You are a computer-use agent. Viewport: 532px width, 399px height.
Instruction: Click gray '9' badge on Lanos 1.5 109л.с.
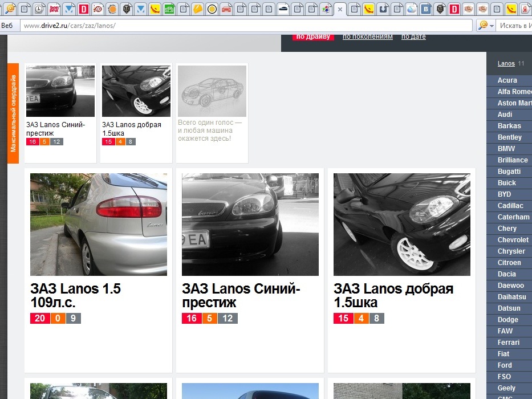click(74, 318)
